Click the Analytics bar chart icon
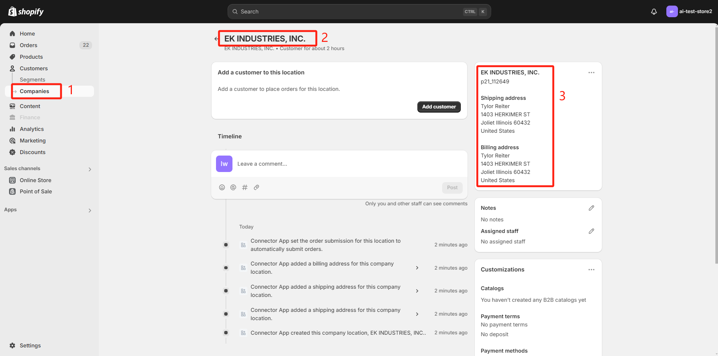The width and height of the screenshot is (718, 356). click(x=12, y=129)
